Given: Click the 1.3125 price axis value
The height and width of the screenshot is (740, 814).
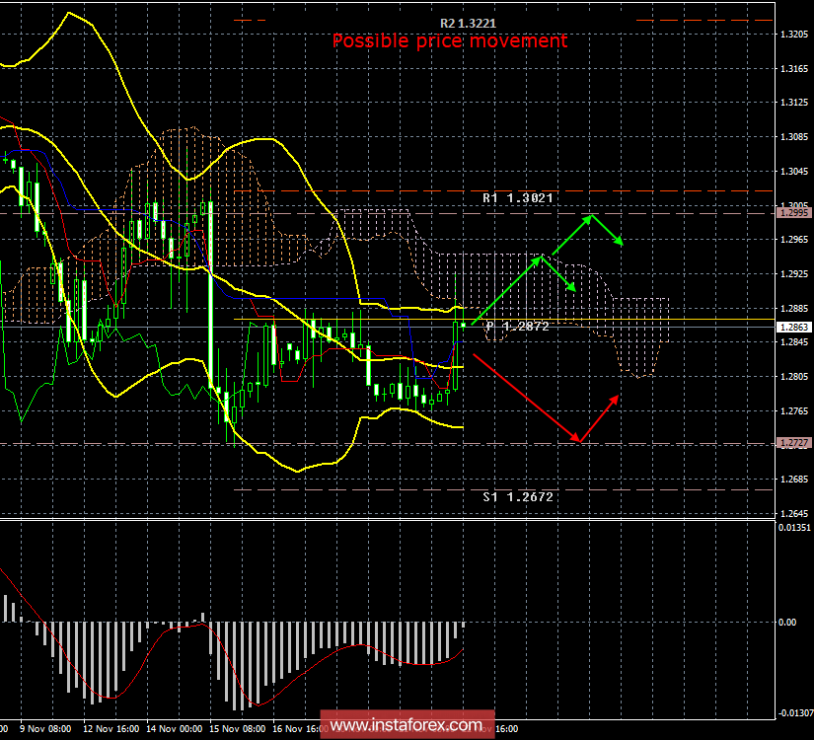Looking at the screenshot, I should [x=794, y=103].
